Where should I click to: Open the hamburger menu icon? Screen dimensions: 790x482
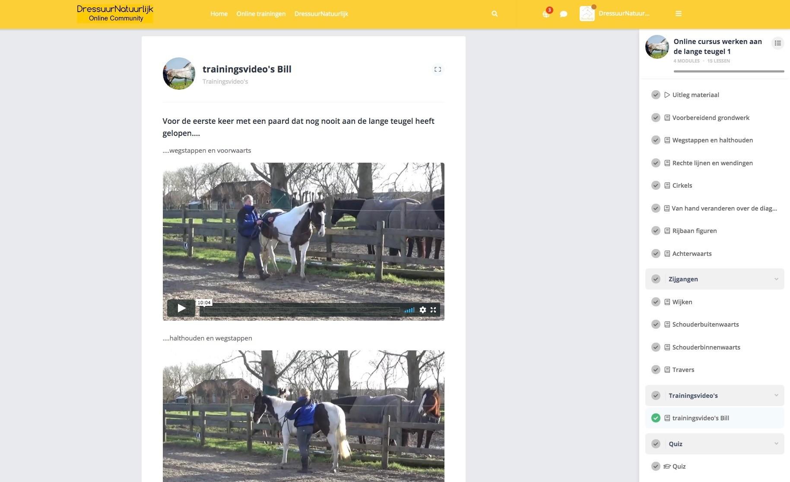click(679, 14)
